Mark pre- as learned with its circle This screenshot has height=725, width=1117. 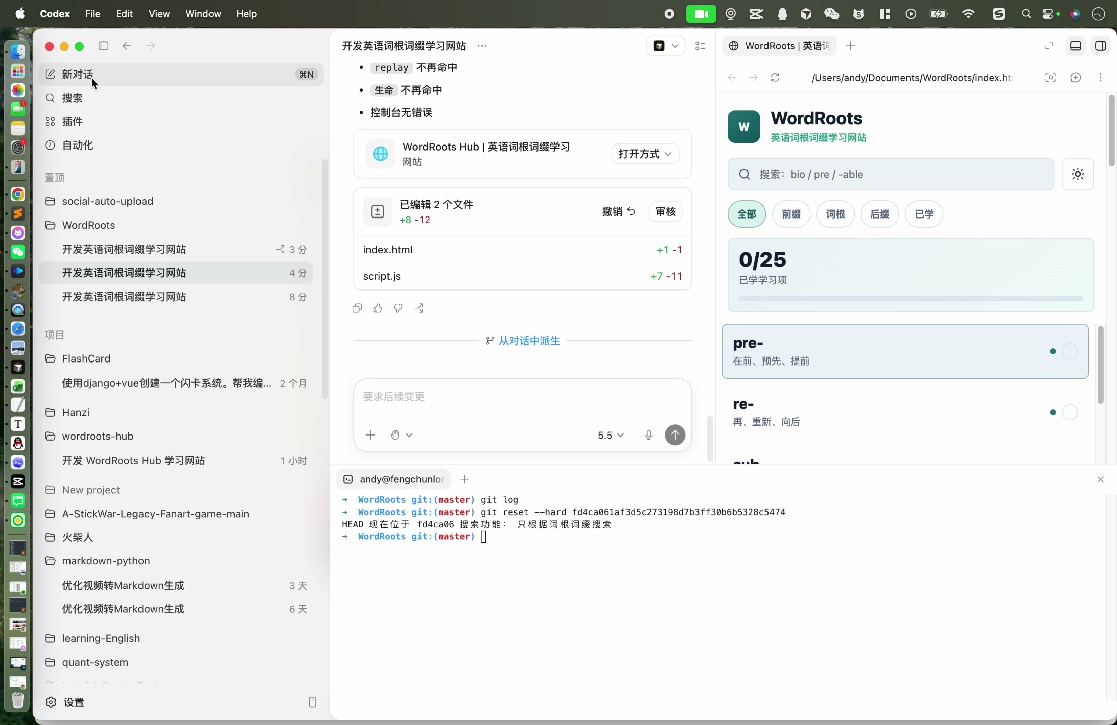[1070, 351]
